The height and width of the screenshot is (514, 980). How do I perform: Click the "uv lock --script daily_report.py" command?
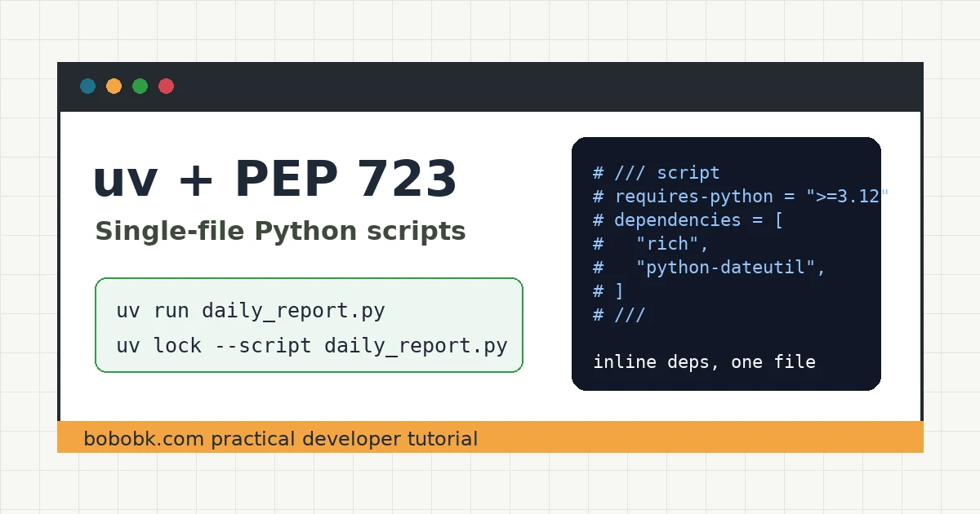click(312, 346)
